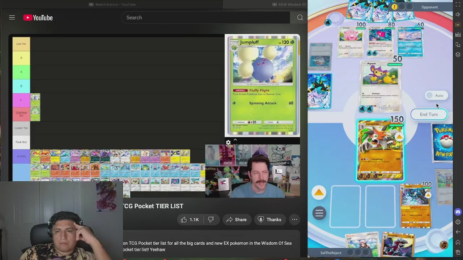The height and width of the screenshot is (260, 463).
Task: Click the first empty bench slot
Action: (346, 207)
